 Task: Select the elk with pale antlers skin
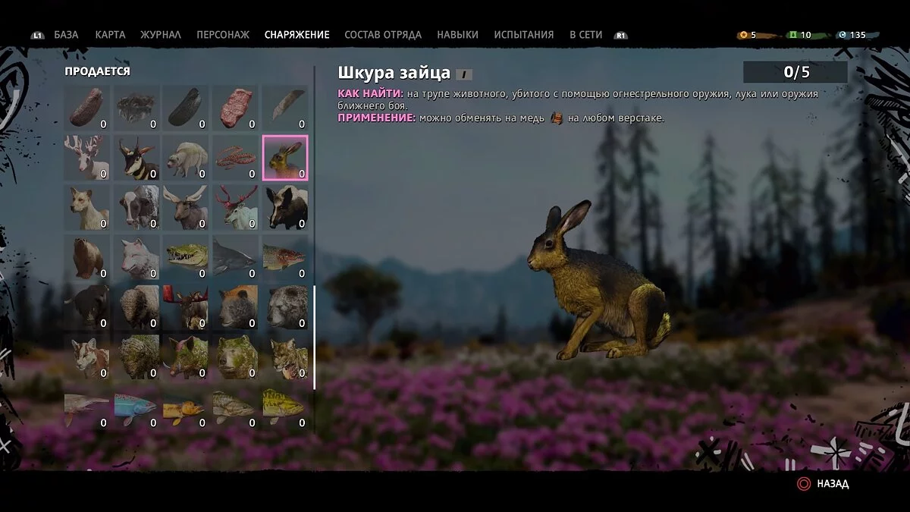coord(186,208)
